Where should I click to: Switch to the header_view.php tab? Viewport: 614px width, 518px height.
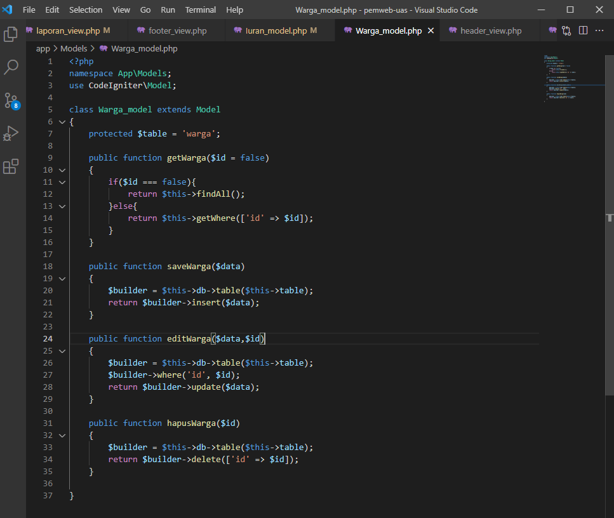(492, 30)
